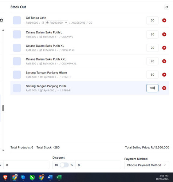Click the ACCESORIS category text
This screenshot has height=182, width=173.
(x=78, y=23)
